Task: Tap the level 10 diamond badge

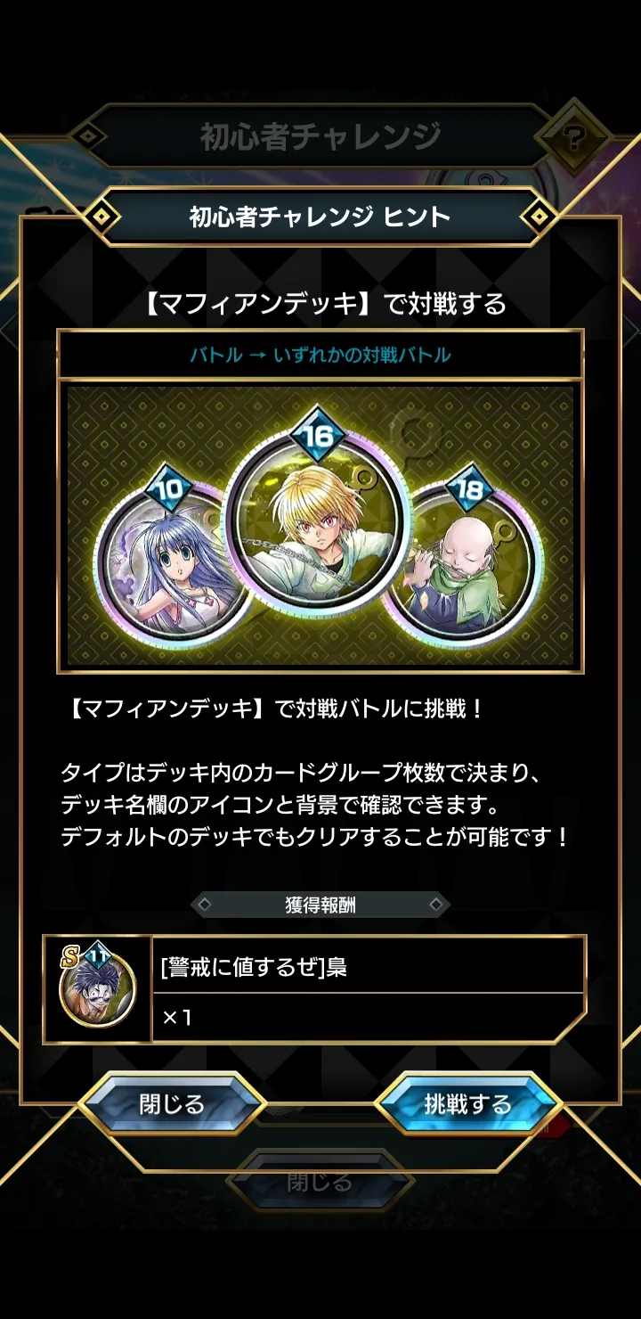Action: tap(169, 489)
